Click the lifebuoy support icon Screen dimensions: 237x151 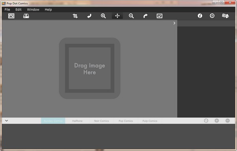[x=212, y=16]
